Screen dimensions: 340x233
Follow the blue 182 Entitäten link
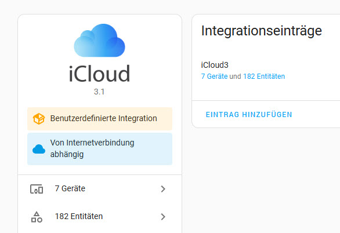coord(264,77)
